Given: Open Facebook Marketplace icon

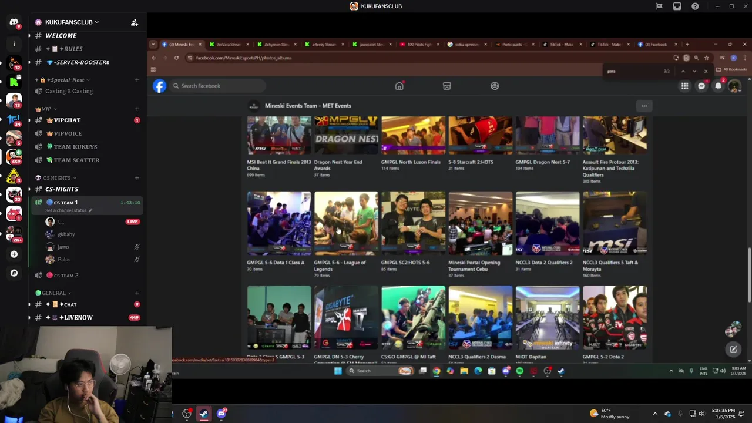Looking at the screenshot, I should pos(446,86).
